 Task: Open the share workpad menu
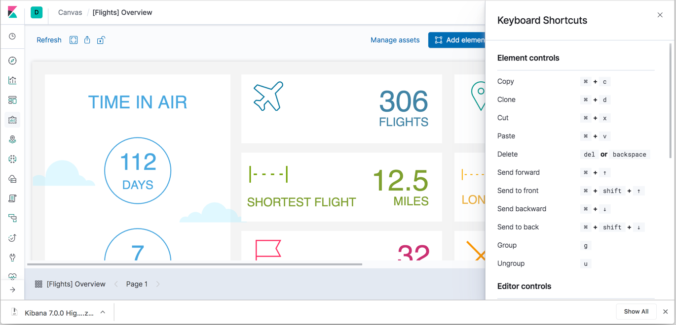click(x=87, y=40)
